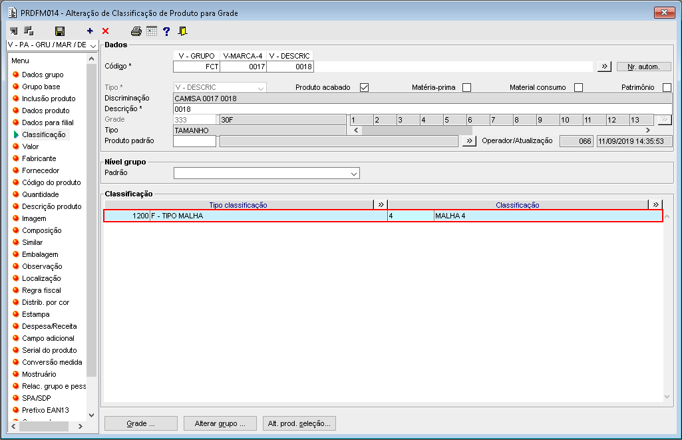Click Tipo classificação column lookup arrow
This screenshot has height=440, width=682.
click(381, 204)
